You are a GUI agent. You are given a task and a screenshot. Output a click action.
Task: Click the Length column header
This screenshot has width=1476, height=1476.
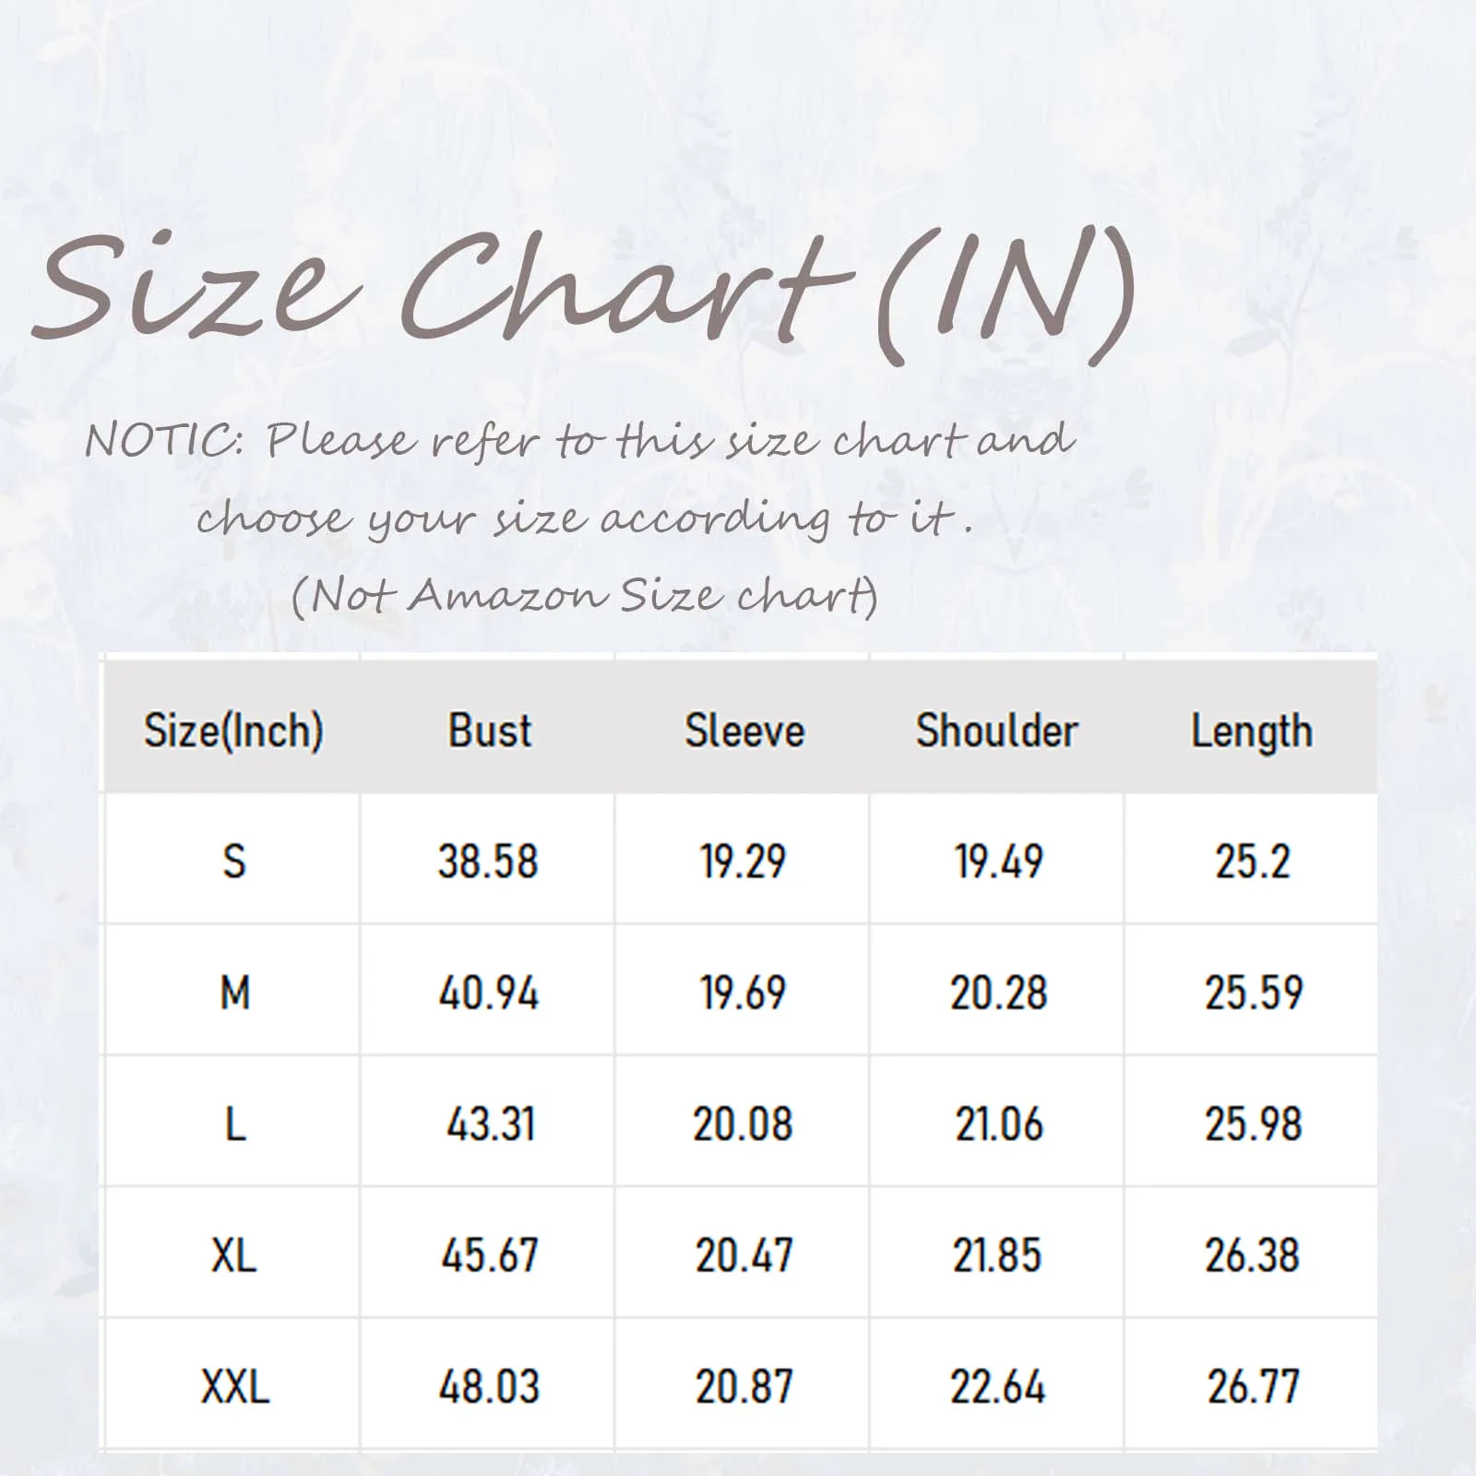click(x=1252, y=732)
